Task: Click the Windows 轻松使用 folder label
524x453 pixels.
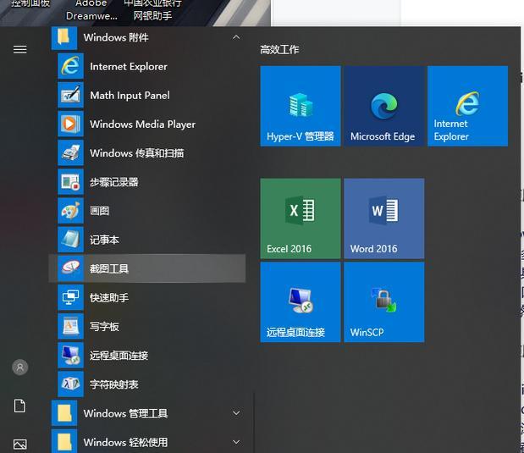Action: pyautogui.click(x=125, y=442)
